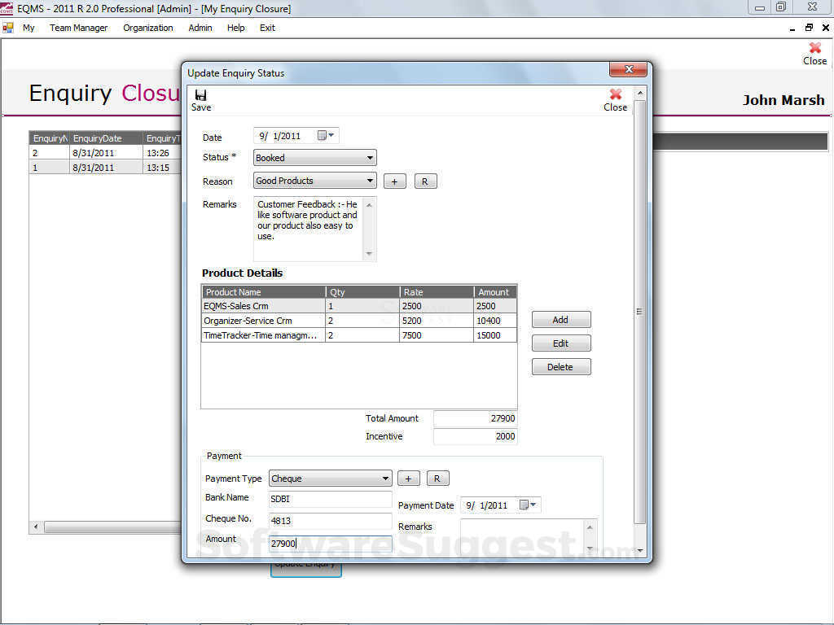
Task: Click the plus icon beside Payment Type
Action: click(408, 478)
